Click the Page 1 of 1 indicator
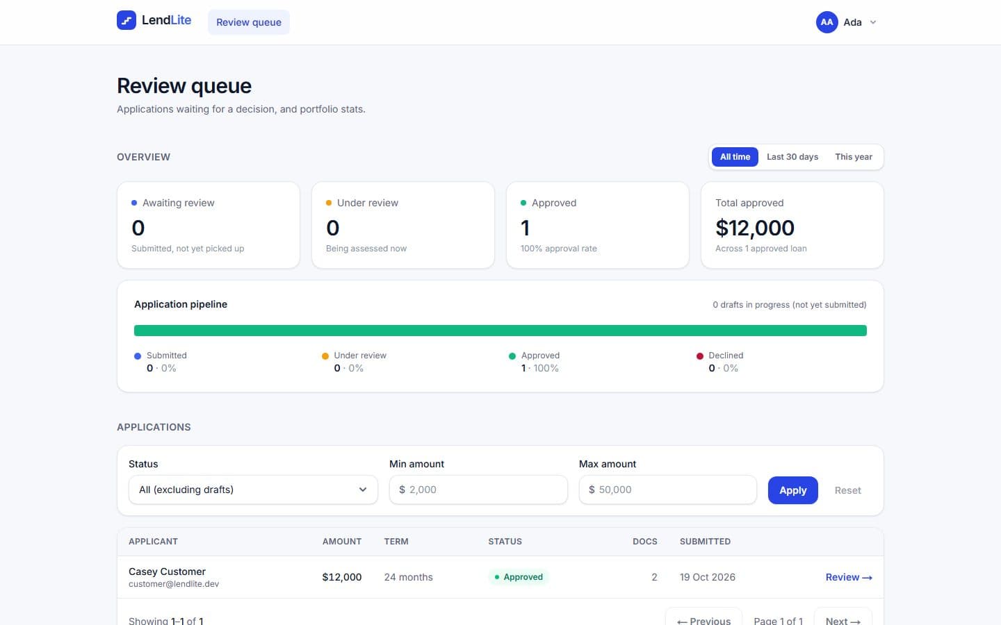 tap(779, 621)
